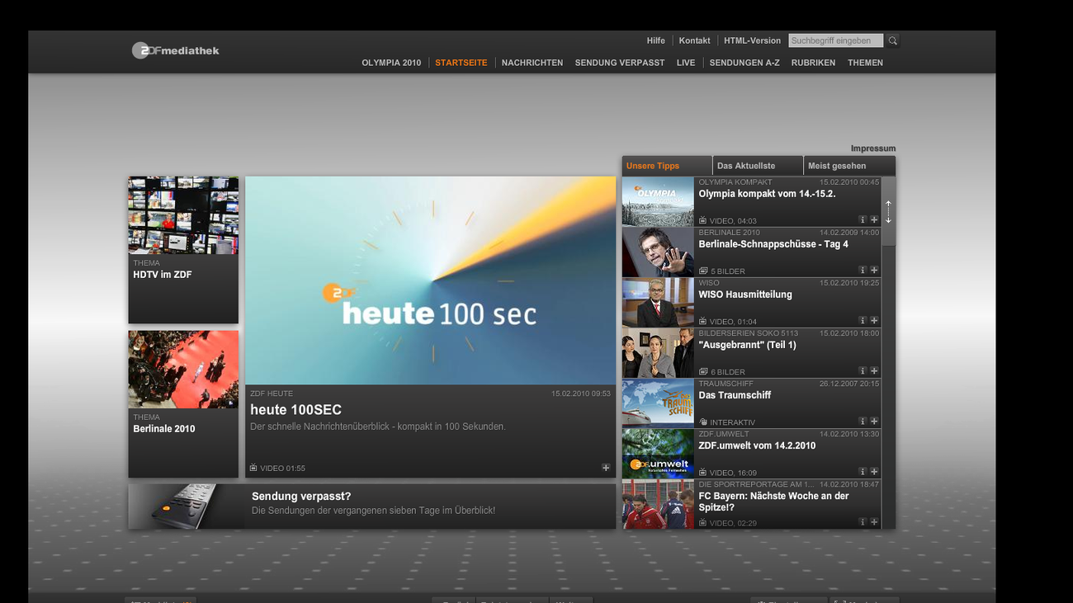Image resolution: width=1073 pixels, height=603 pixels.
Task: Open the Berlinale 2010 theme thumbnail
Action: point(183,370)
